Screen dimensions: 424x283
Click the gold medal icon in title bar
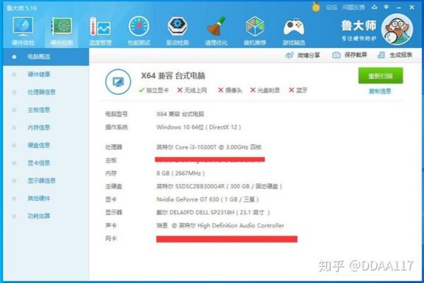316,7
